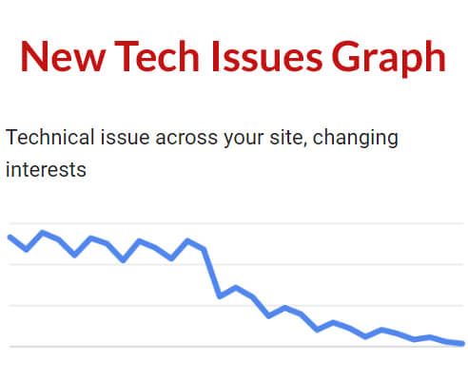The image size is (468, 380).
Task: Click the low point right after the steep drop
Action: click(220, 296)
